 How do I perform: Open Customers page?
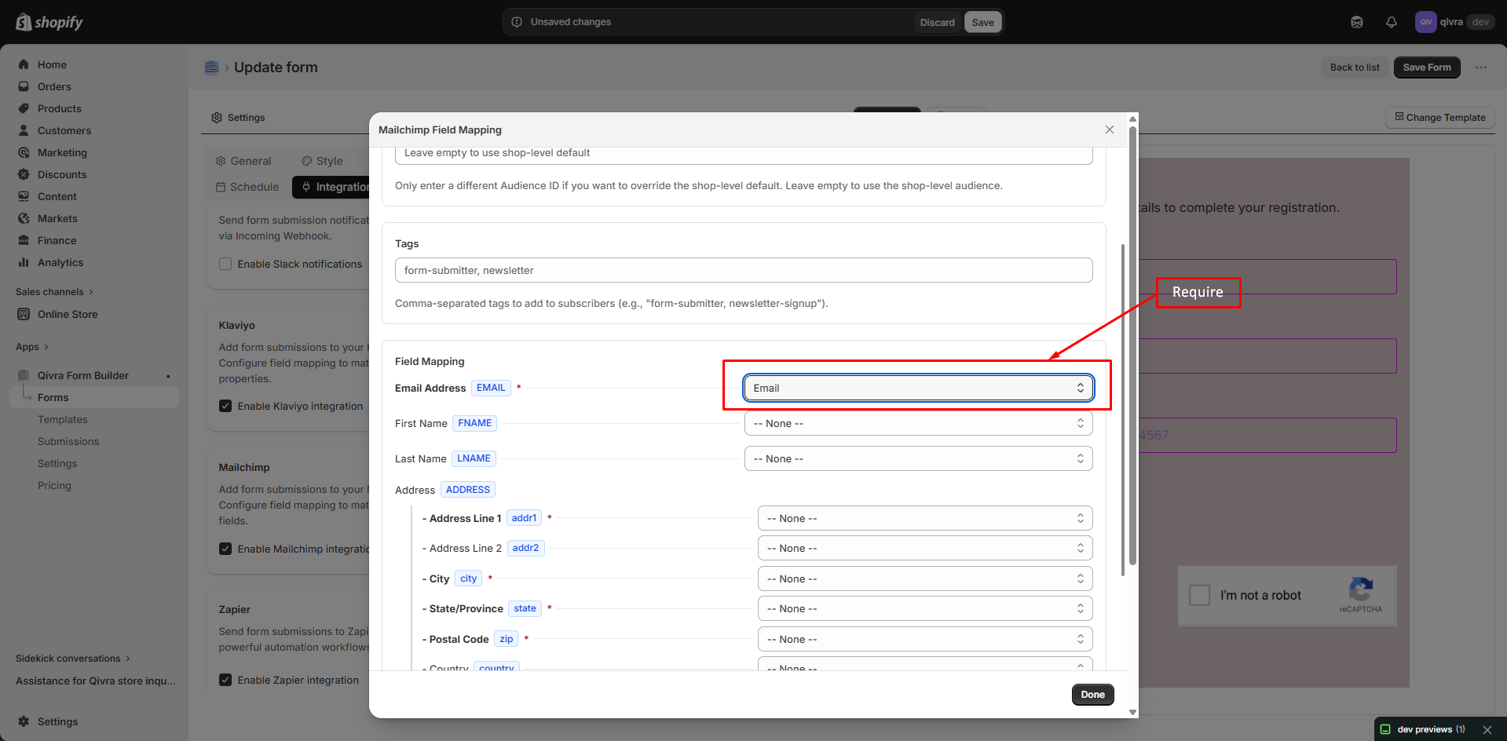64,130
